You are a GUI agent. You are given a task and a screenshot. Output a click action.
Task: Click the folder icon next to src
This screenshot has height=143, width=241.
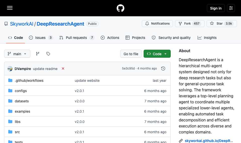tap(10, 132)
